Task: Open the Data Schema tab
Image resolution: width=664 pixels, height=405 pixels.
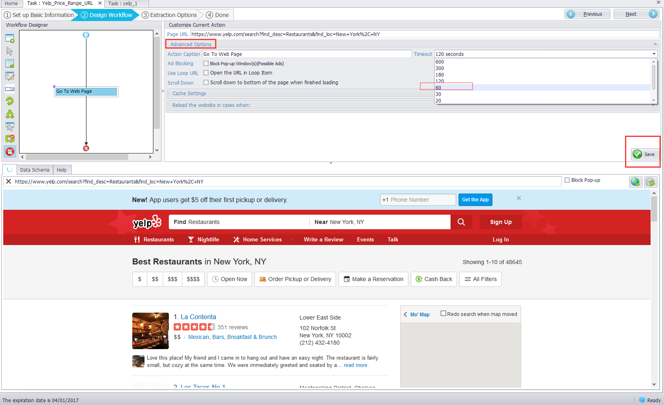Action: pos(34,169)
